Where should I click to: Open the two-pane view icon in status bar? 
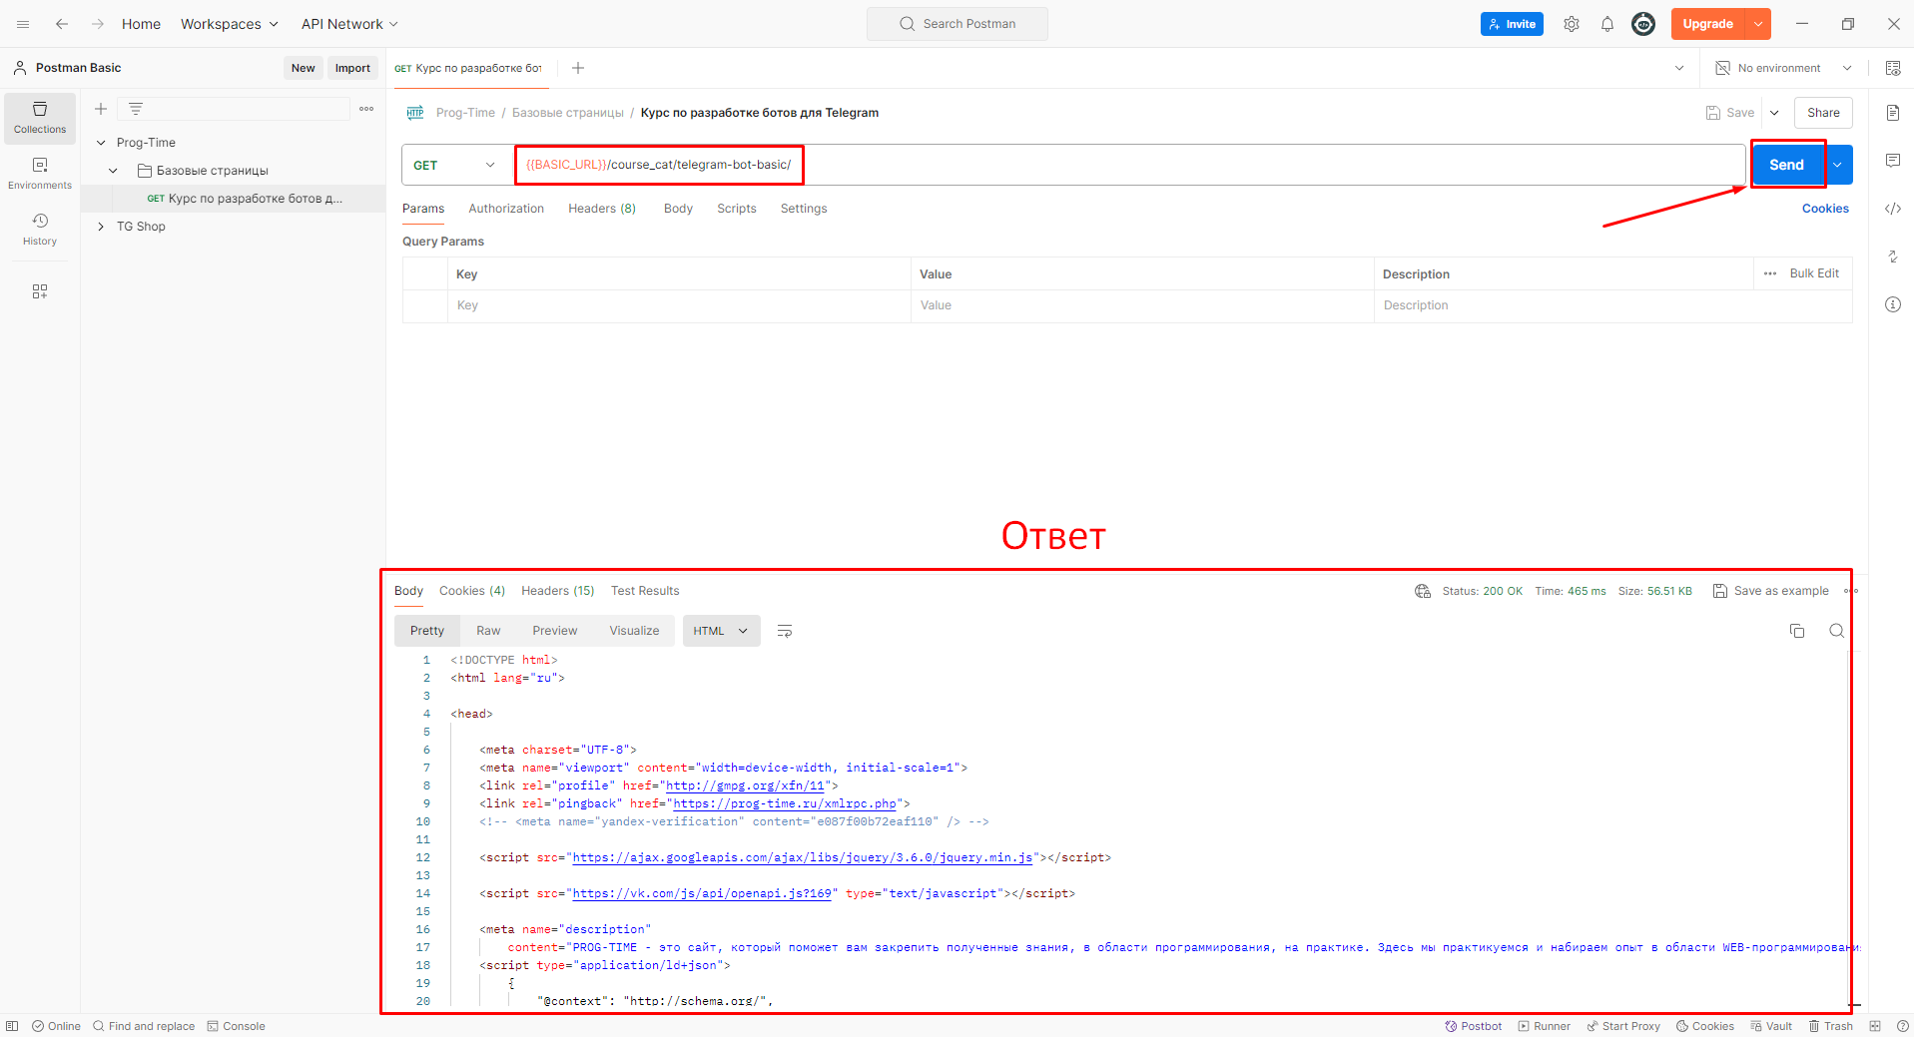click(1875, 1026)
